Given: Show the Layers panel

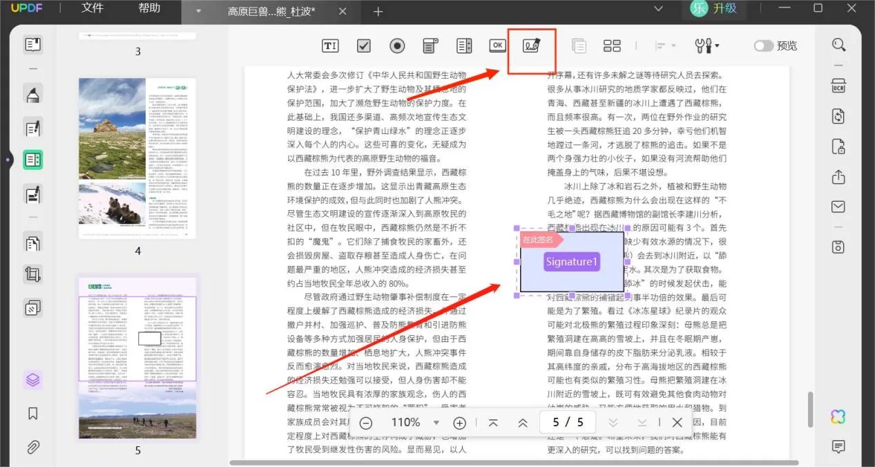Looking at the screenshot, I should coord(32,380).
